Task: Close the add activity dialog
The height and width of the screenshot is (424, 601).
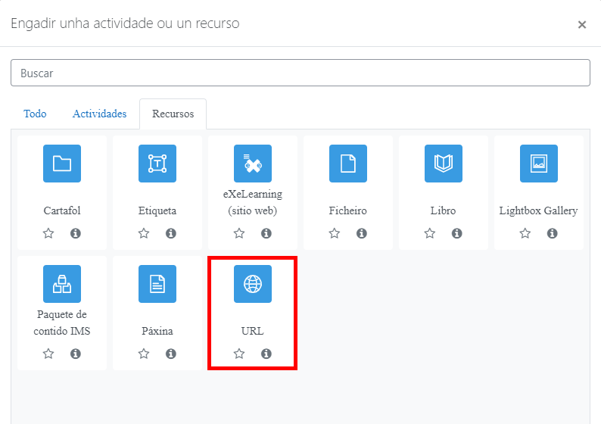Action: pyautogui.click(x=581, y=24)
